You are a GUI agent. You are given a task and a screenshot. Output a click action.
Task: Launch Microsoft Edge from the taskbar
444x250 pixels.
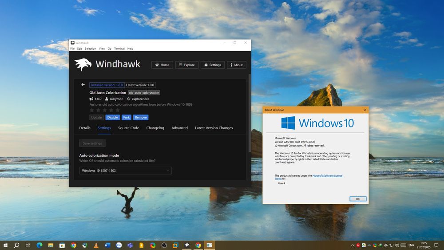[x=40, y=245]
